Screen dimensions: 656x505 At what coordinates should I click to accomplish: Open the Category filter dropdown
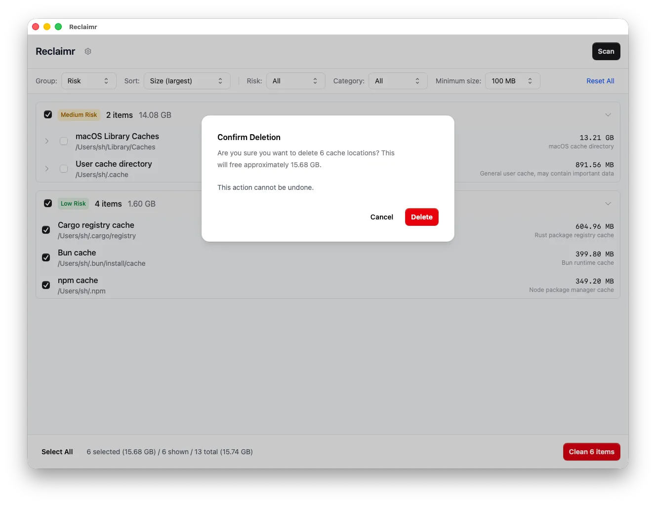click(398, 80)
